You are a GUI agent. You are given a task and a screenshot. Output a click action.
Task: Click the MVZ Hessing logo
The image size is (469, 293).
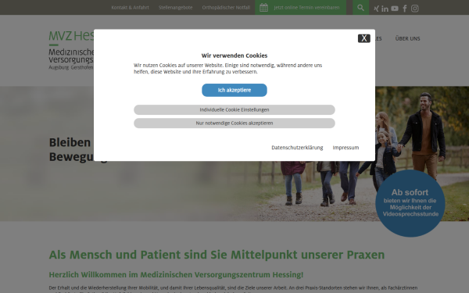click(71, 50)
